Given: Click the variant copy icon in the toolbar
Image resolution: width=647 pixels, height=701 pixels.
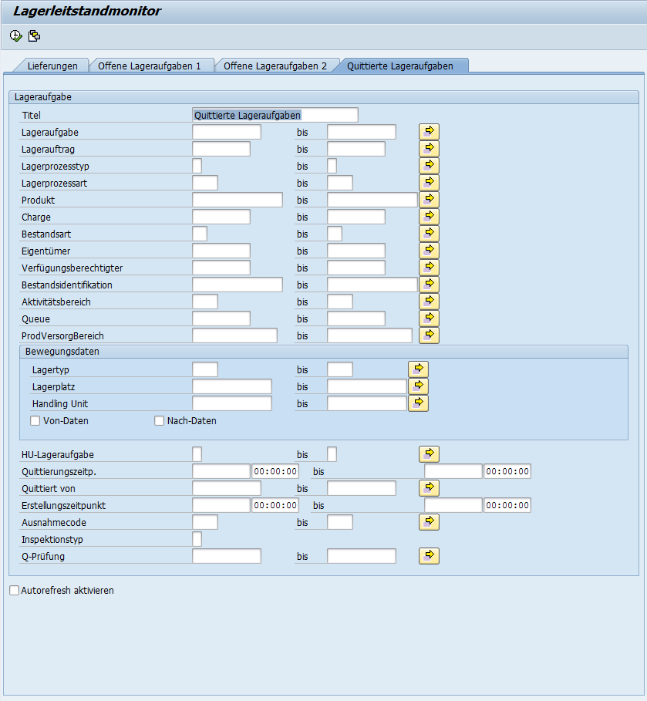Looking at the screenshot, I should 34,35.
